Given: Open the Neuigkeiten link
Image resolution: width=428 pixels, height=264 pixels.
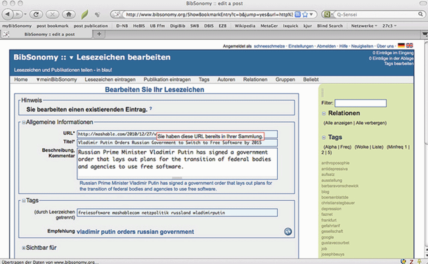Looking at the screenshot, I should 362,46.
